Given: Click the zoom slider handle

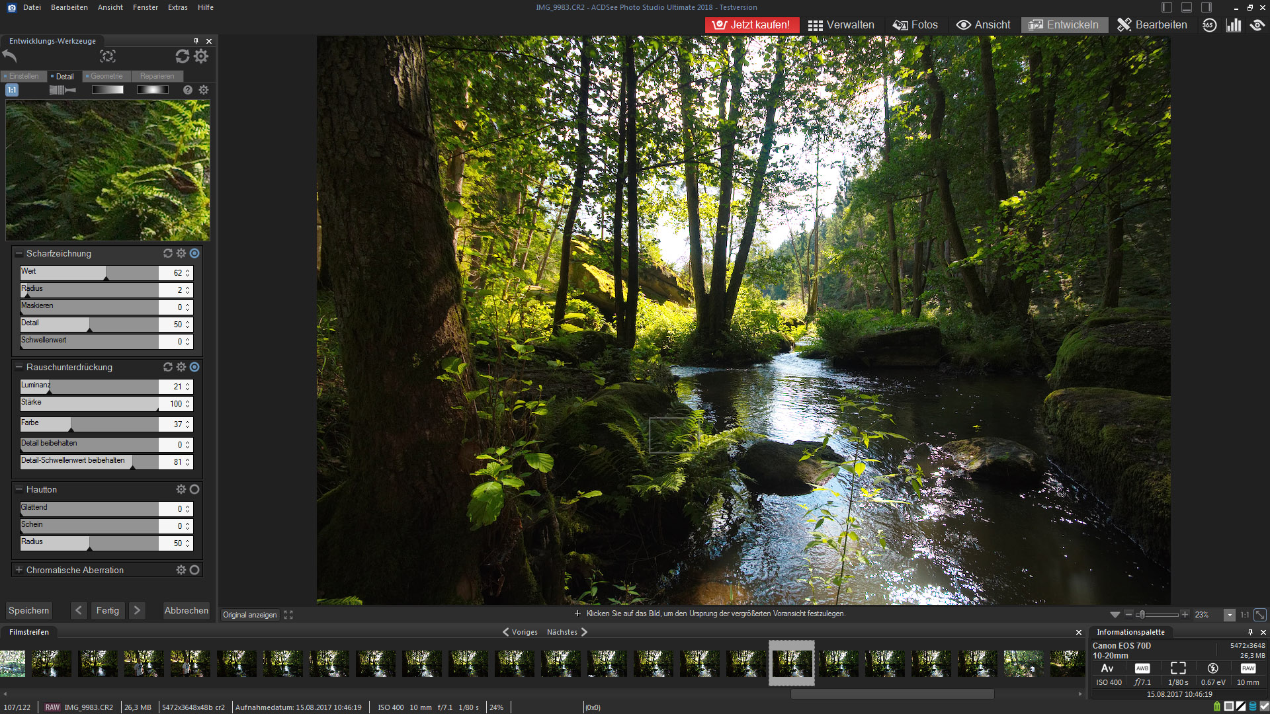Looking at the screenshot, I should (1142, 615).
